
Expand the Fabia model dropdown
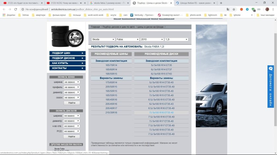127,39
